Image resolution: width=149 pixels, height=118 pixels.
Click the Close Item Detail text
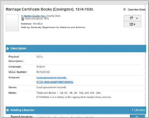click(137, 10)
